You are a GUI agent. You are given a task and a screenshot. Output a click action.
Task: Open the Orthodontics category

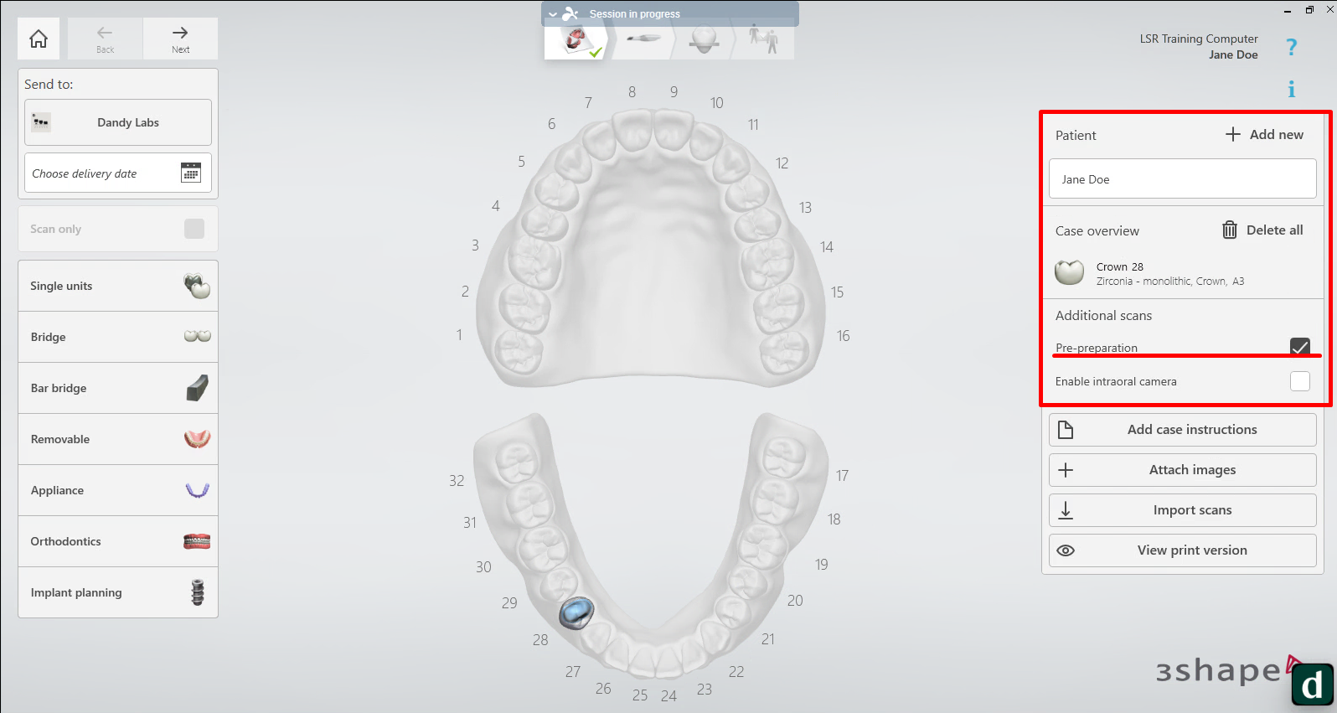pyautogui.click(x=118, y=541)
